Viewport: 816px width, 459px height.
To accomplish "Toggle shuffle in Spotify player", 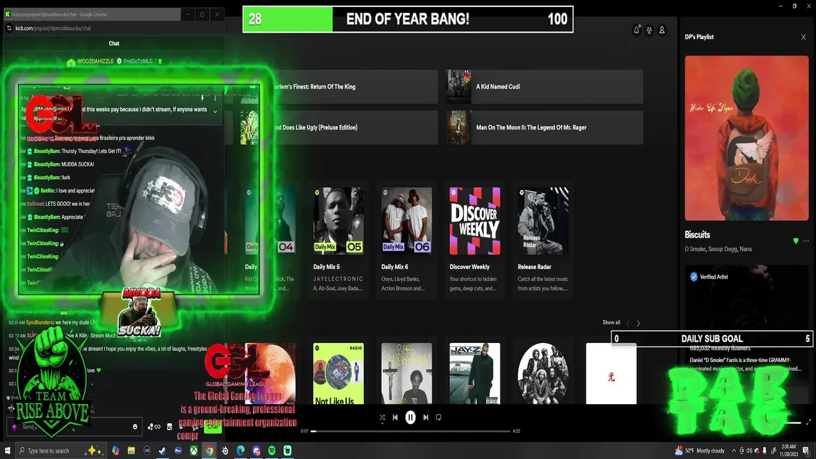I will pos(382,418).
